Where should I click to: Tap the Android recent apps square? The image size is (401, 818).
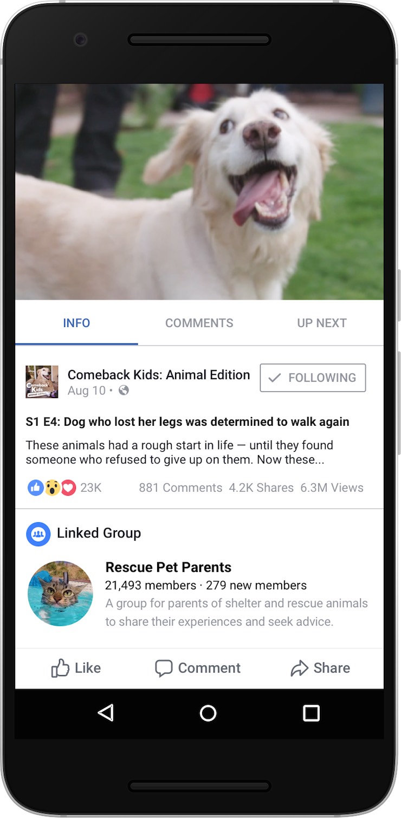pyautogui.click(x=311, y=713)
